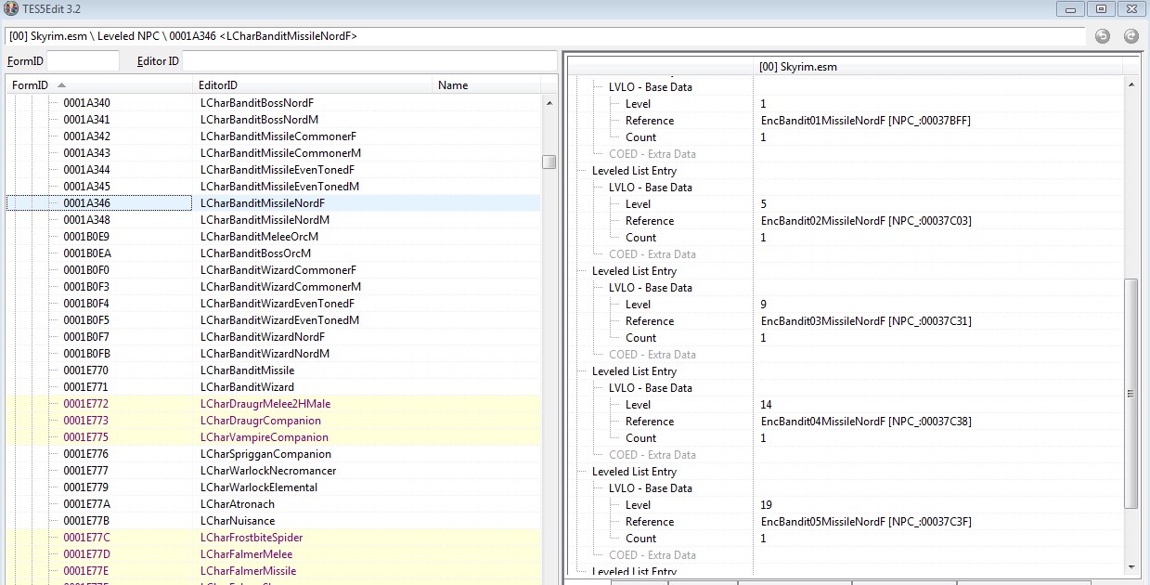The height and width of the screenshot is (585, 1150).
Task: Select highlighted record 0001A346 LCharBanditMissileNordF
Action: click(x=273, y=203)
